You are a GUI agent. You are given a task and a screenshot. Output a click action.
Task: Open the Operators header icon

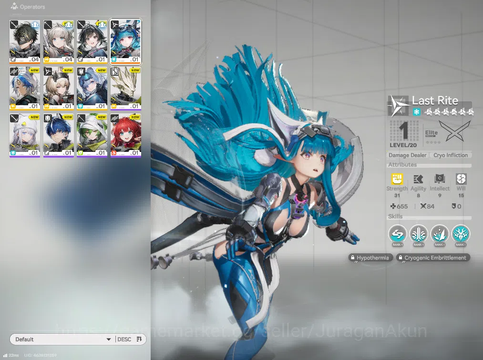14,6
